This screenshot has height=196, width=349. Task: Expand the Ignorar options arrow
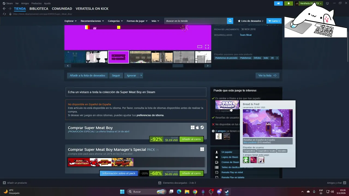(x=141, y=75)
